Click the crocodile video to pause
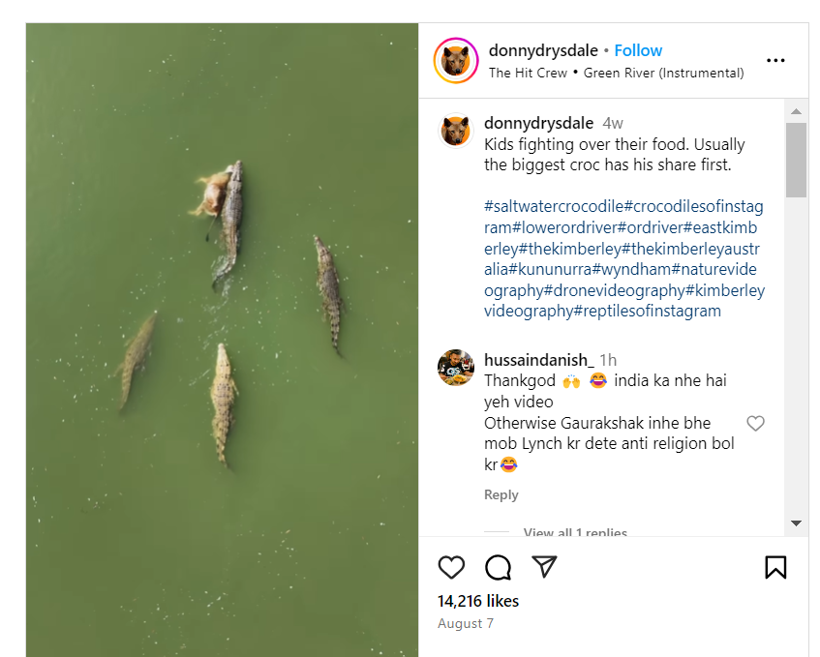The width and height of the screenshot is (820, 657). (222, 340)
